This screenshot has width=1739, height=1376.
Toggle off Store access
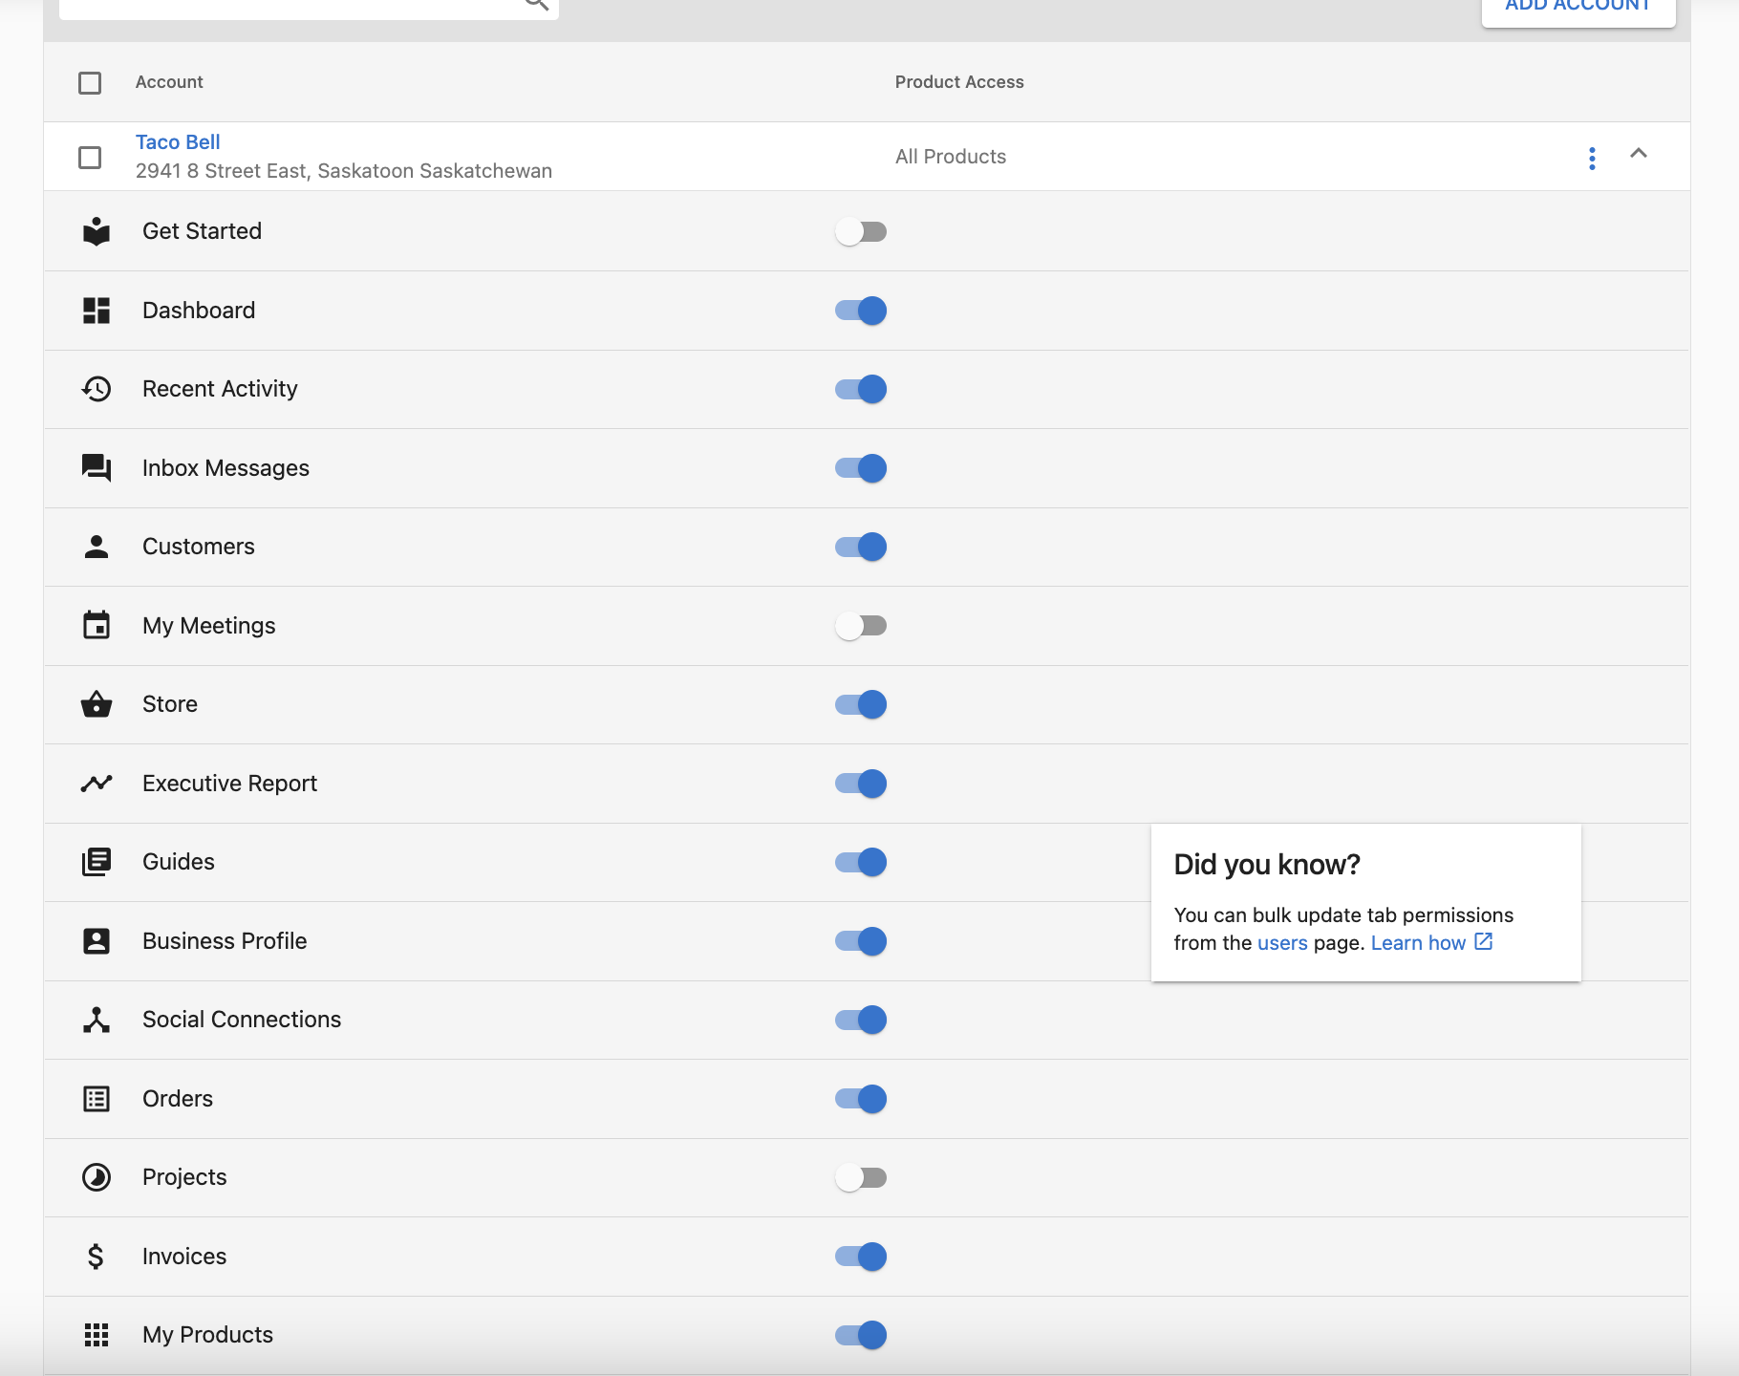click(x=861, y=704)
